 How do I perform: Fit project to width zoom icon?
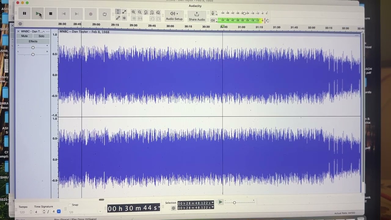[x=152, y=13]
